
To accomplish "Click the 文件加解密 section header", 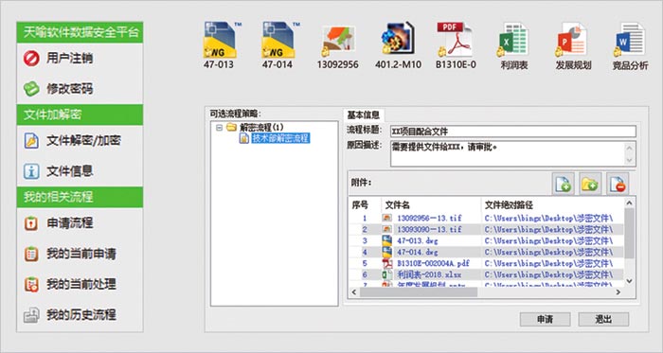I will coord(80,115).
